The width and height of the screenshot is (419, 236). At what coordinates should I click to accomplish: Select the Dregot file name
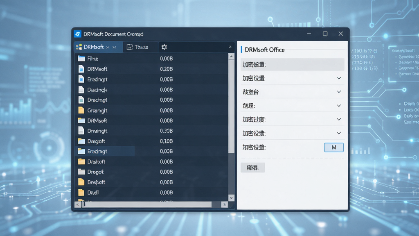pos(95,172)
